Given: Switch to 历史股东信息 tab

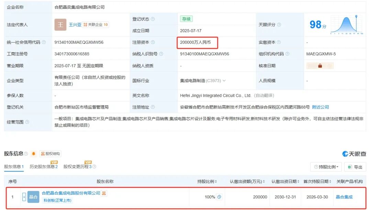Looking at the screenshot, I should [43, 167].
